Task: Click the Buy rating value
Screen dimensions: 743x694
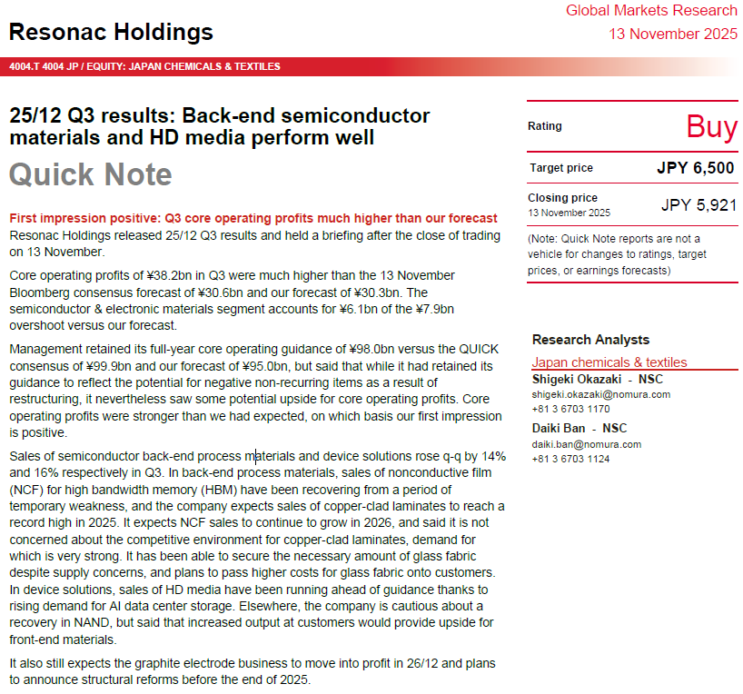Action: click(712, 126)
